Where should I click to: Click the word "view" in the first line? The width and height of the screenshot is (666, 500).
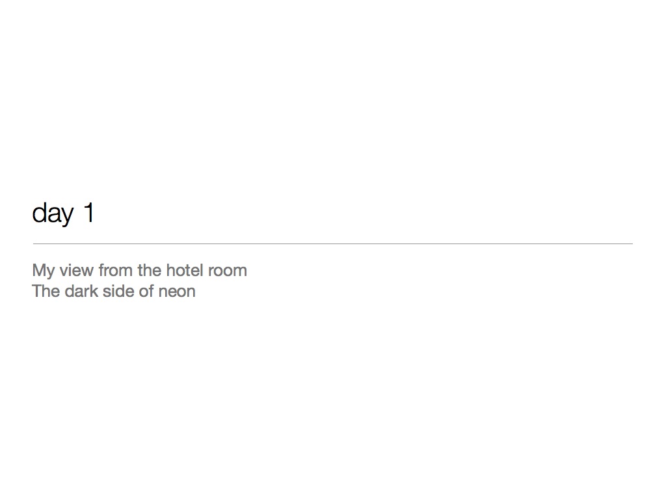77,270
